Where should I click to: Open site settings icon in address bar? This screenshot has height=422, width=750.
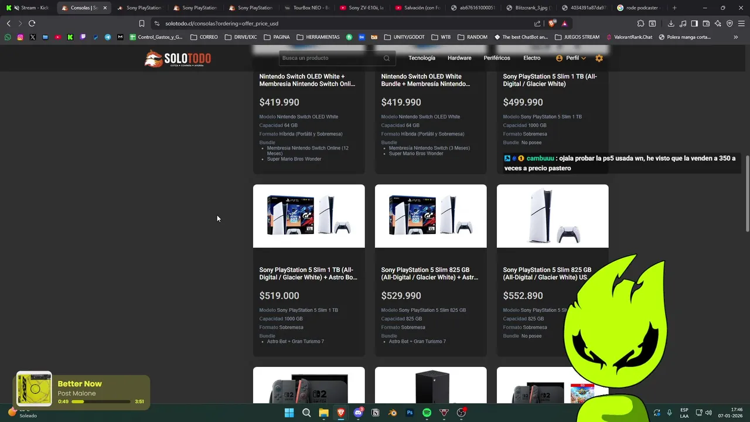pos(156,23)
